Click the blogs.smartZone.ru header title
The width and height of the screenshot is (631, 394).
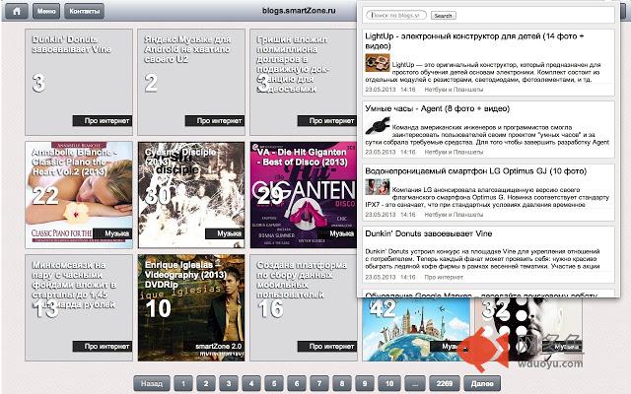[299, 11]
